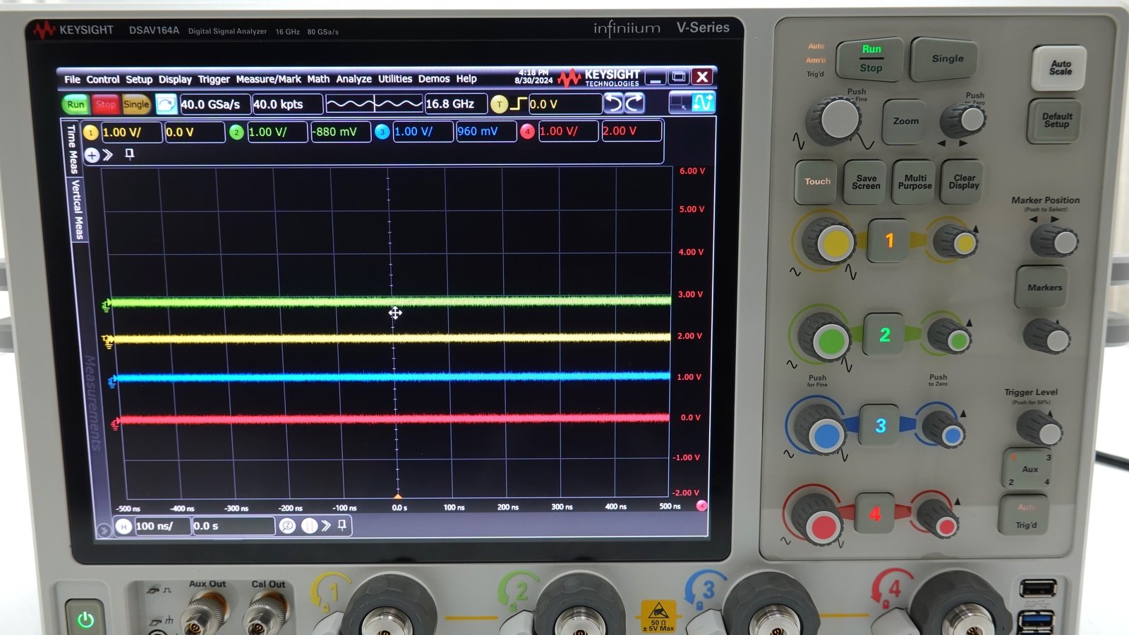Click the front-panel Aux trigger button
This screenshot has height=635, width=1129.
[x=1028, y=468]
